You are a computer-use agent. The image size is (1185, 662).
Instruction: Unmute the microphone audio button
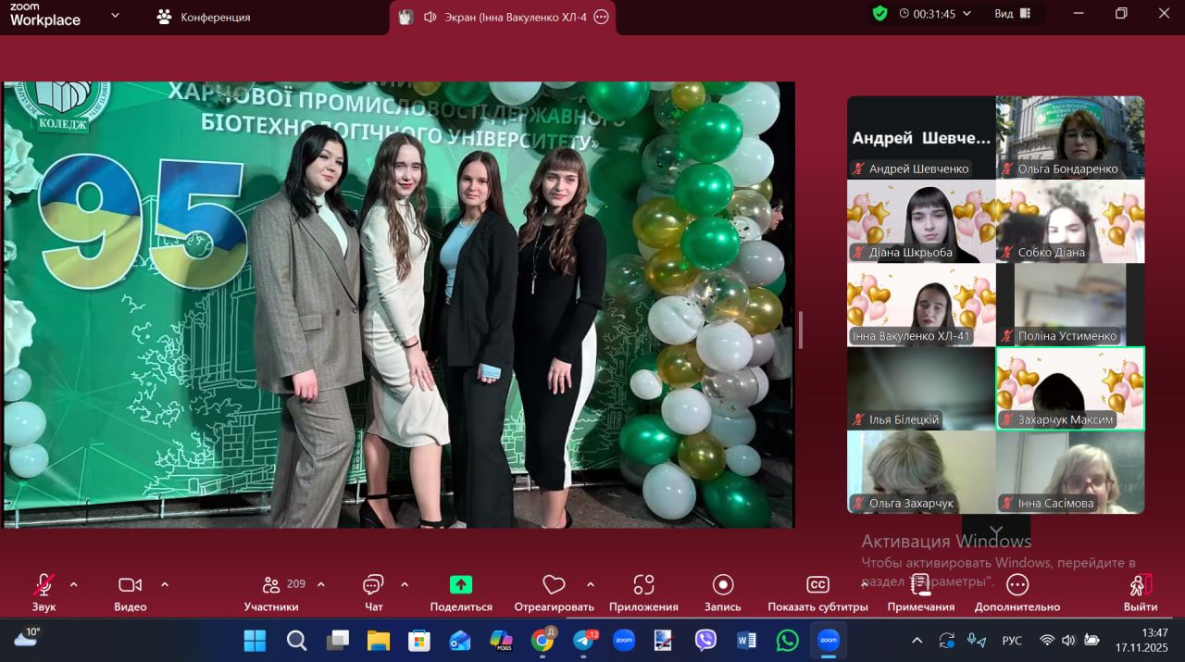(44, 585)
